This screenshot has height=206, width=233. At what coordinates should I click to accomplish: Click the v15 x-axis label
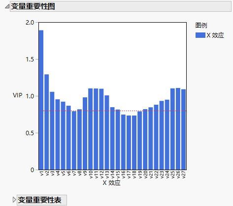pos(118,175)
